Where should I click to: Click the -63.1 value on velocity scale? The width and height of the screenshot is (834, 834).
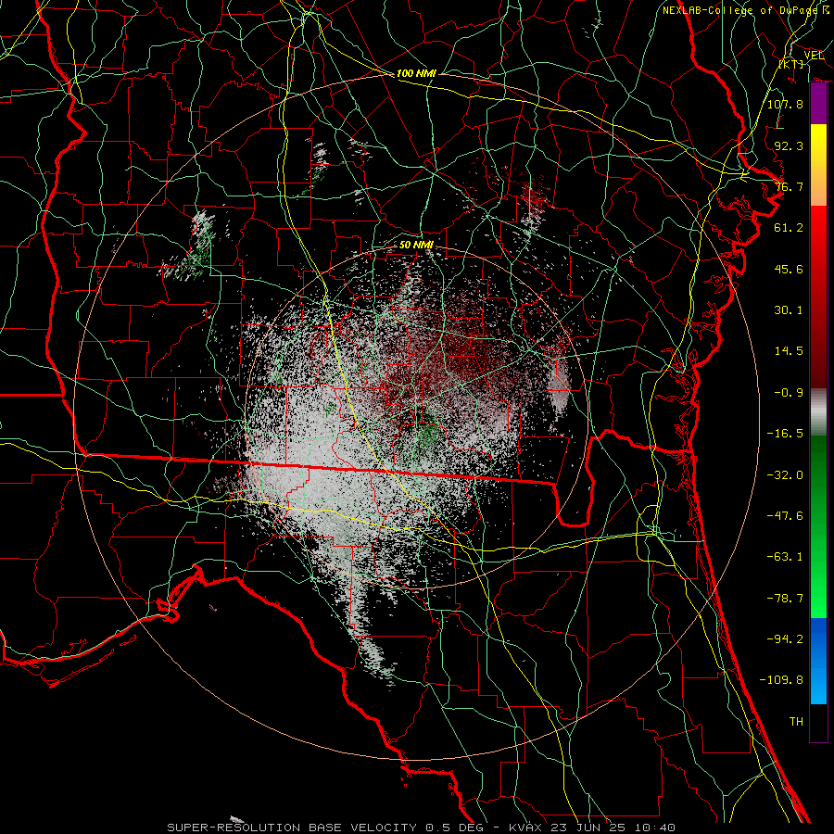[785, 557]
